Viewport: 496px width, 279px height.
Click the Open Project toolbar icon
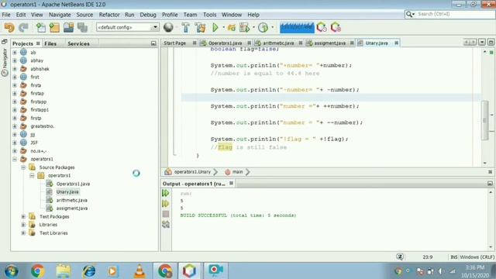68,28
